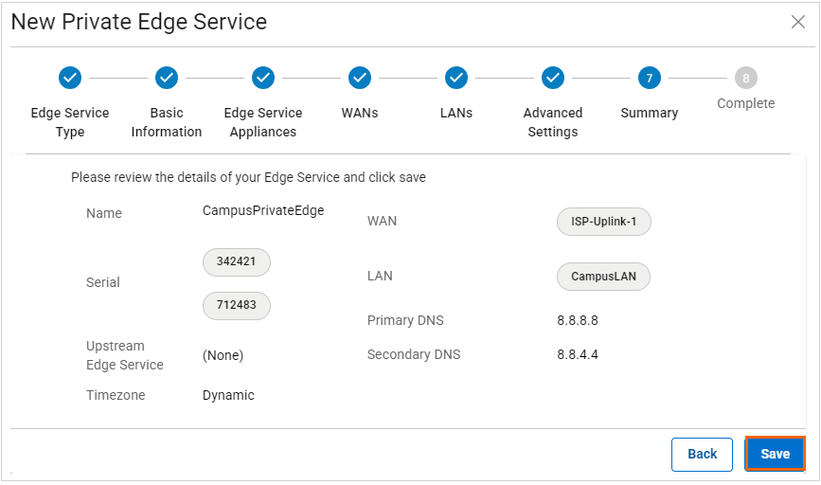Screen dimensions: 821x485
Task: Click the Edge Service Type step checkmark
Action: click(x=70, y=78)
